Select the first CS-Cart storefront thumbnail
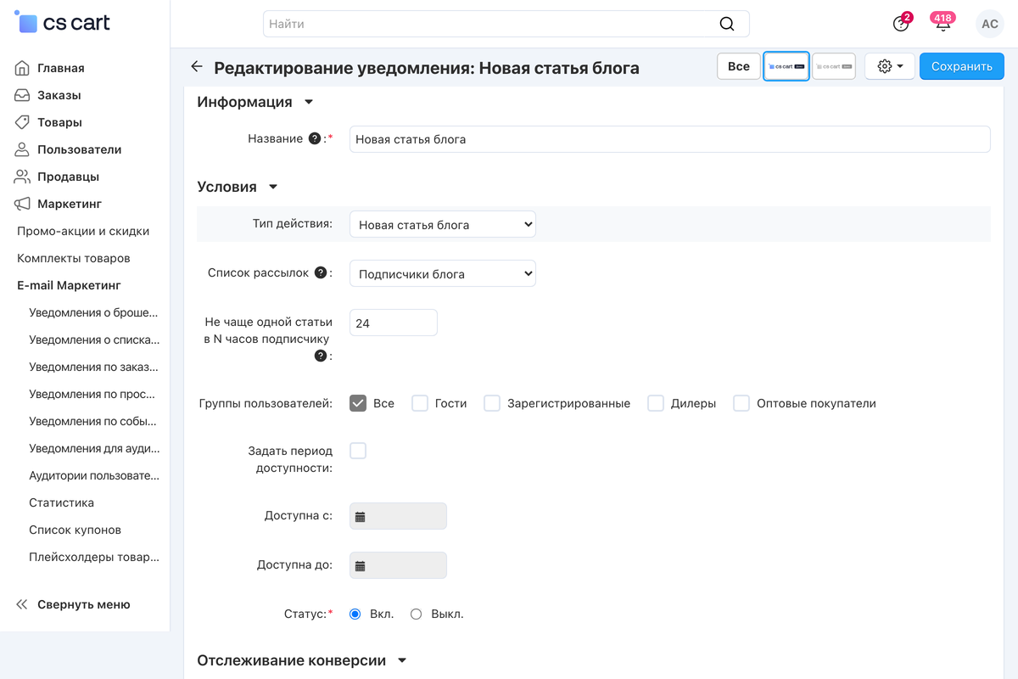The width and height of the screenshot is (1018, 679). [786, 66]
